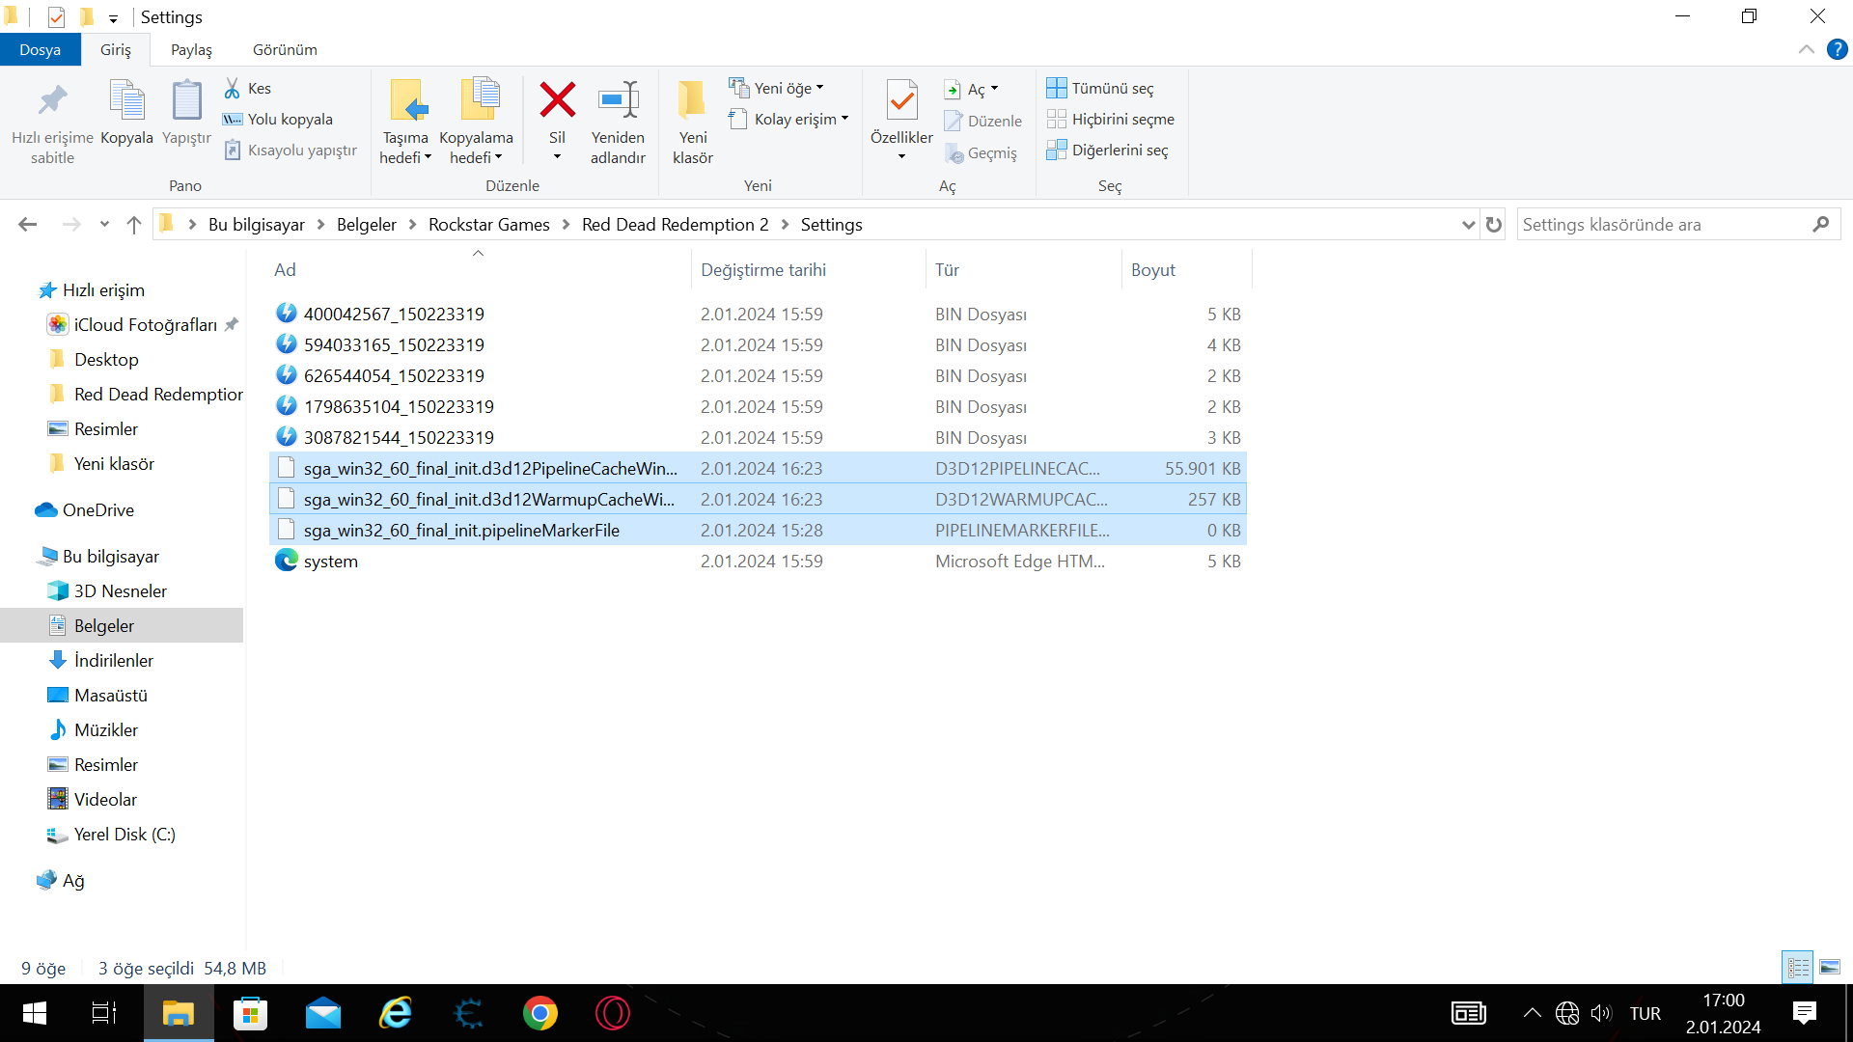Viewport: 1853px width, 1042px height.
Task: Click the red Sil delete icon
Action: click(557, 101)
